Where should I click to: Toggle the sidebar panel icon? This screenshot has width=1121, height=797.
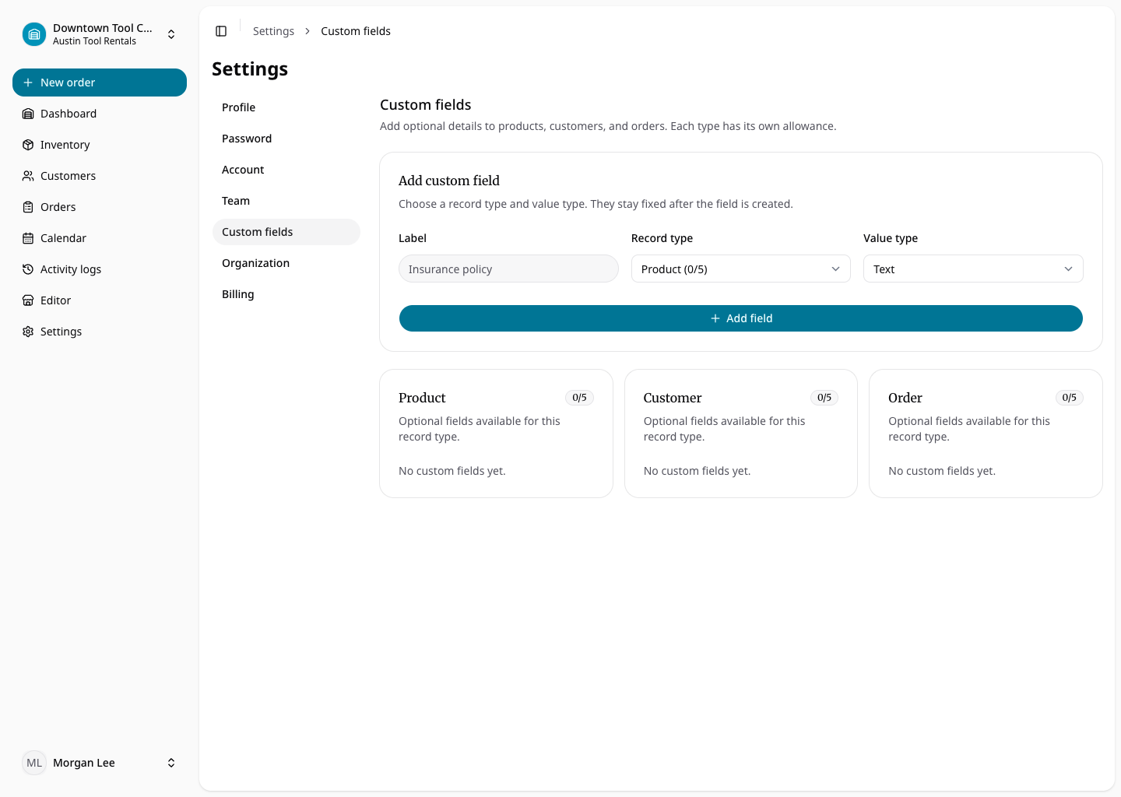[x=221, y=31]
